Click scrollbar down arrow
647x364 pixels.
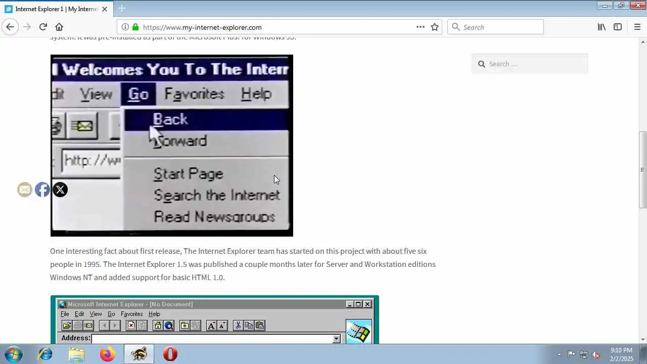pyautogui.click(x=642, y=340)
